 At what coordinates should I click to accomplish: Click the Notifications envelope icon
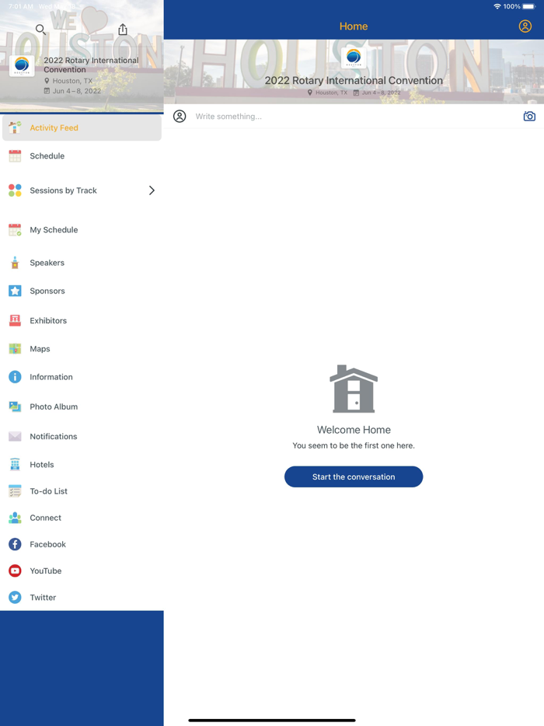[x=15, y=436]
